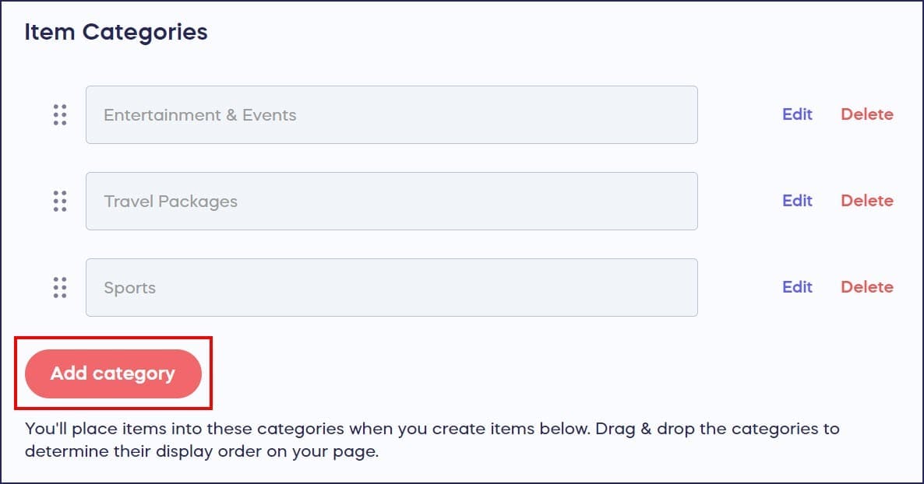Screen dimensions: 924x484
Task: Grab the Entertainment & Events drag handle
Action: [x=60, y=115]
